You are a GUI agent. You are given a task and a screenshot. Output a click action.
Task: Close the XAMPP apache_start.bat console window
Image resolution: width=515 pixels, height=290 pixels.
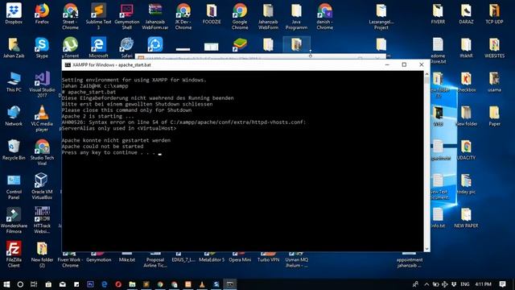pyautogui.click(x=422, y=64)
